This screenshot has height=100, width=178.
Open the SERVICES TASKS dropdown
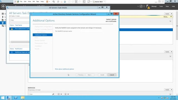pyautogui.click(x=168, y=90)
